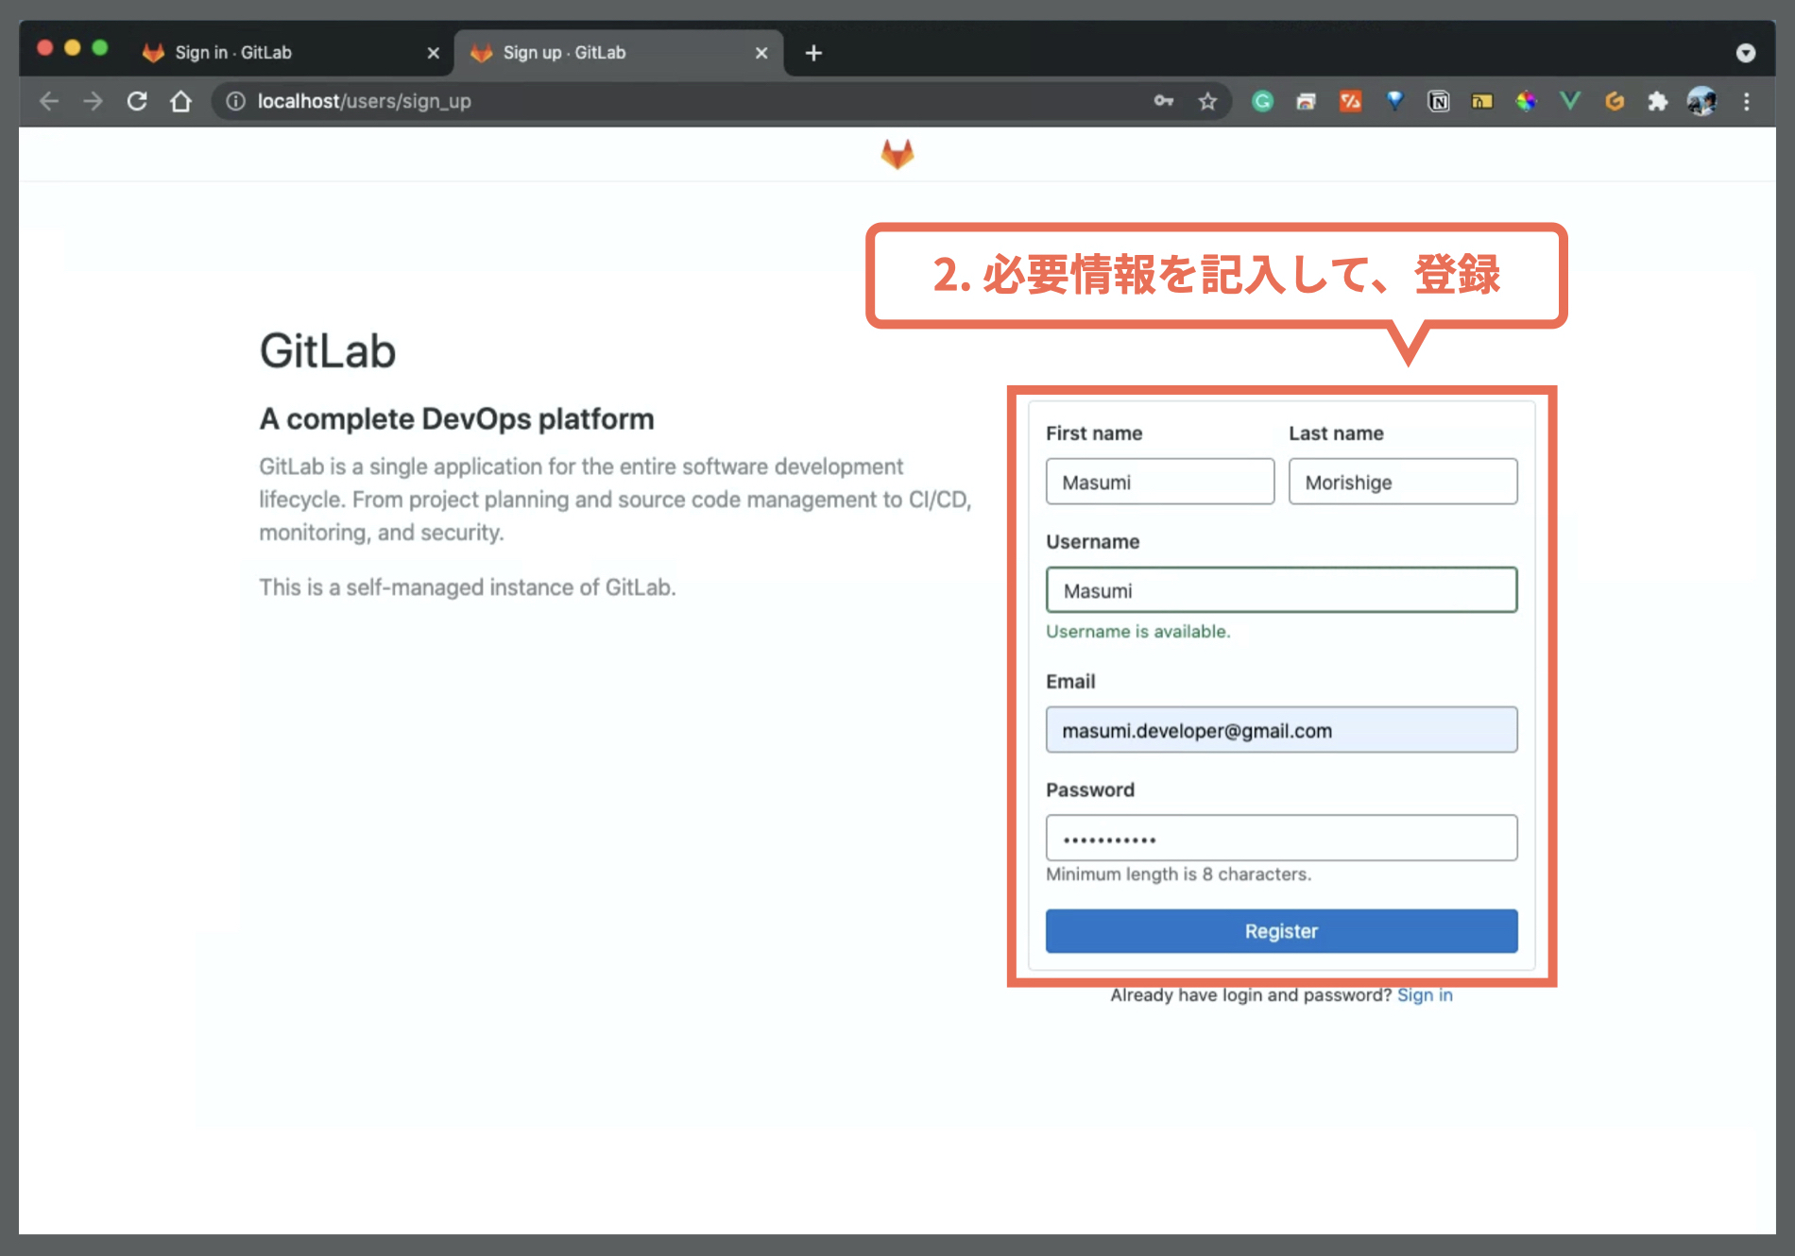The height and width of the screenshot is (1256, 1795).
Task: Click the blue Register button
Action: tap(1282, 931)
